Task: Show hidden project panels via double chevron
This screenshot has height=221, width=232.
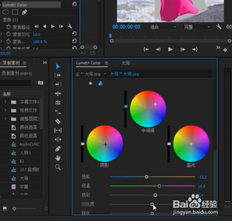Action: 44,63
